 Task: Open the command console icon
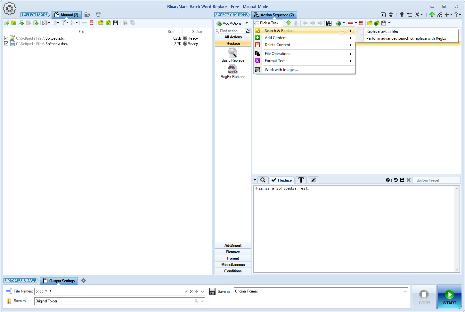point(383,15)
